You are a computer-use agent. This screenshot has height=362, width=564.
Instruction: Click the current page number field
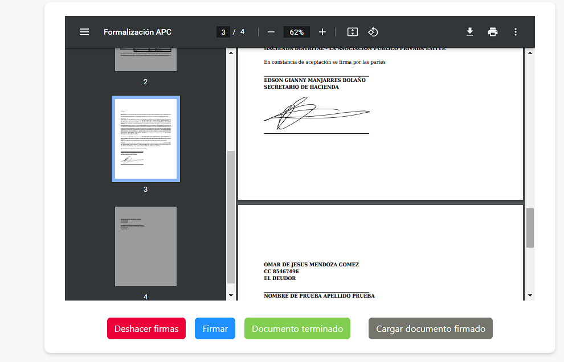click(x=223, y=32)
